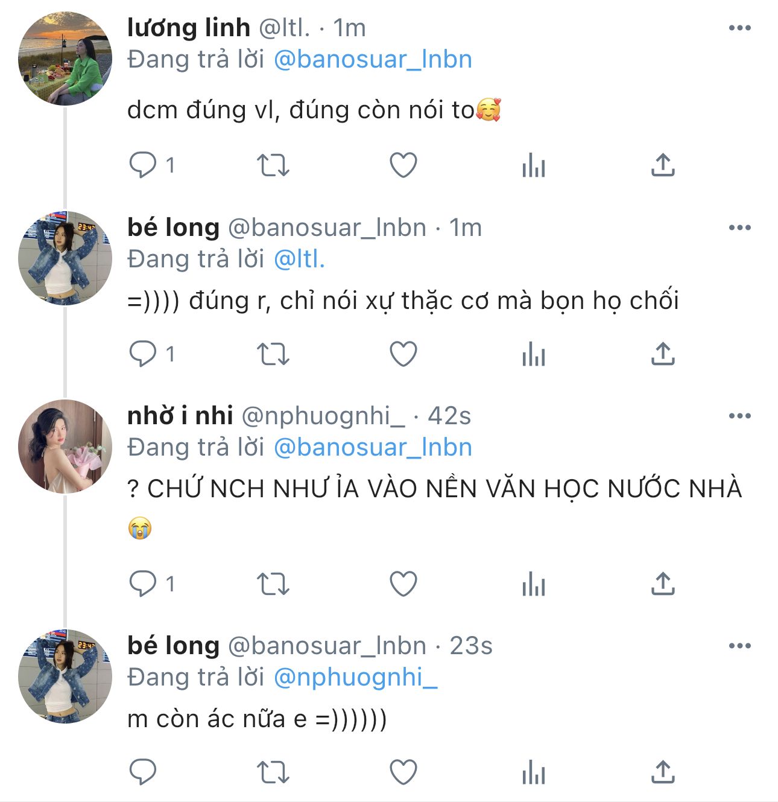
Task: Share lương linh's tweet
Action: (x=663, y=165)
